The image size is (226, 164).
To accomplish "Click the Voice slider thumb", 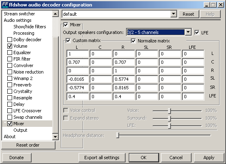I will 169,111.
